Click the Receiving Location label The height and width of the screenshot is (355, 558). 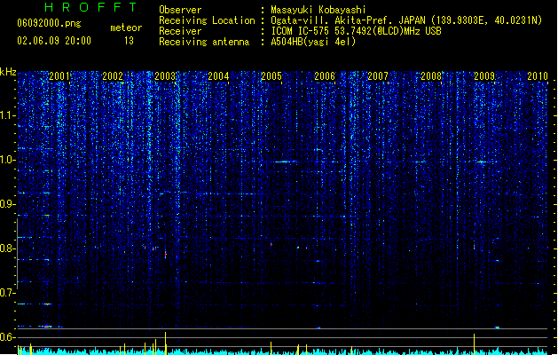point(207,20)
